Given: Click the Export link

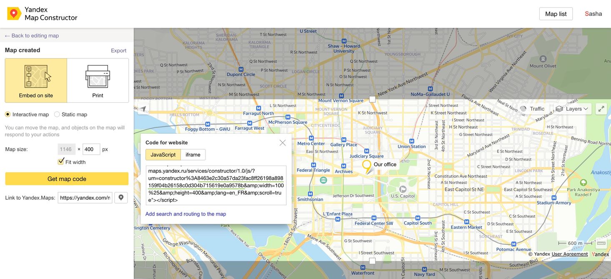Looking at the screenshot, I should tap(118, 50).
